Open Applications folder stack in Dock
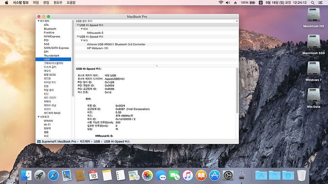This screenshot has width=328, height=184. (261, 175)
